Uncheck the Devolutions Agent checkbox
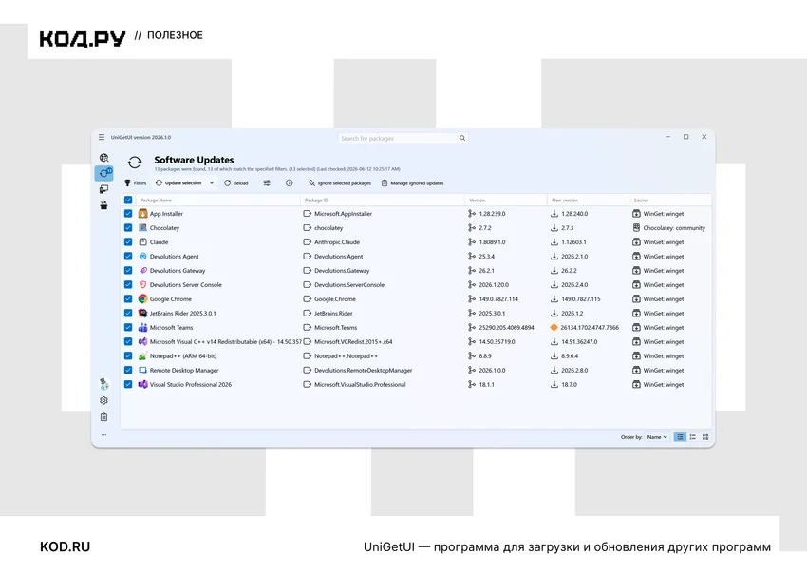This screenshot has height=575, width=807. (128, 256)
